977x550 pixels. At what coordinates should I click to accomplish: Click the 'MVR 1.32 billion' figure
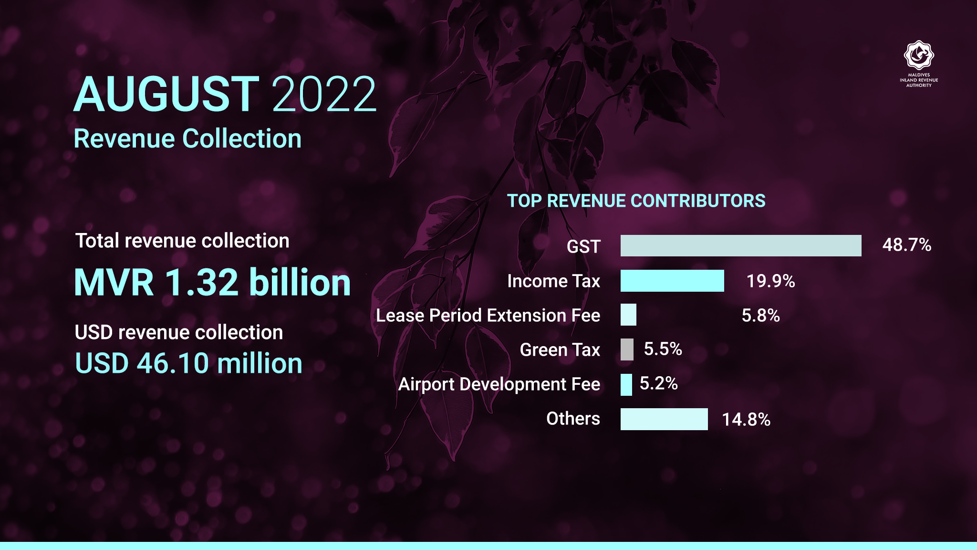213,282
